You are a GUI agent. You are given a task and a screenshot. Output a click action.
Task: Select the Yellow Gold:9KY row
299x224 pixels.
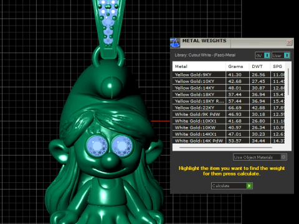tap(229, 75)
